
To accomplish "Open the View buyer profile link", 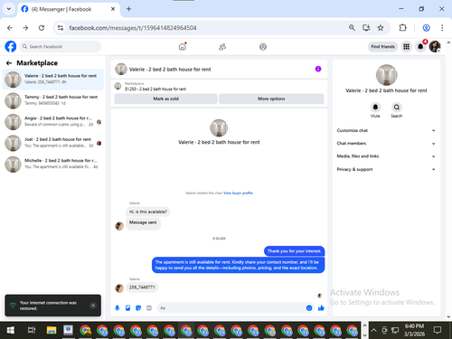I will pos(238,193).
